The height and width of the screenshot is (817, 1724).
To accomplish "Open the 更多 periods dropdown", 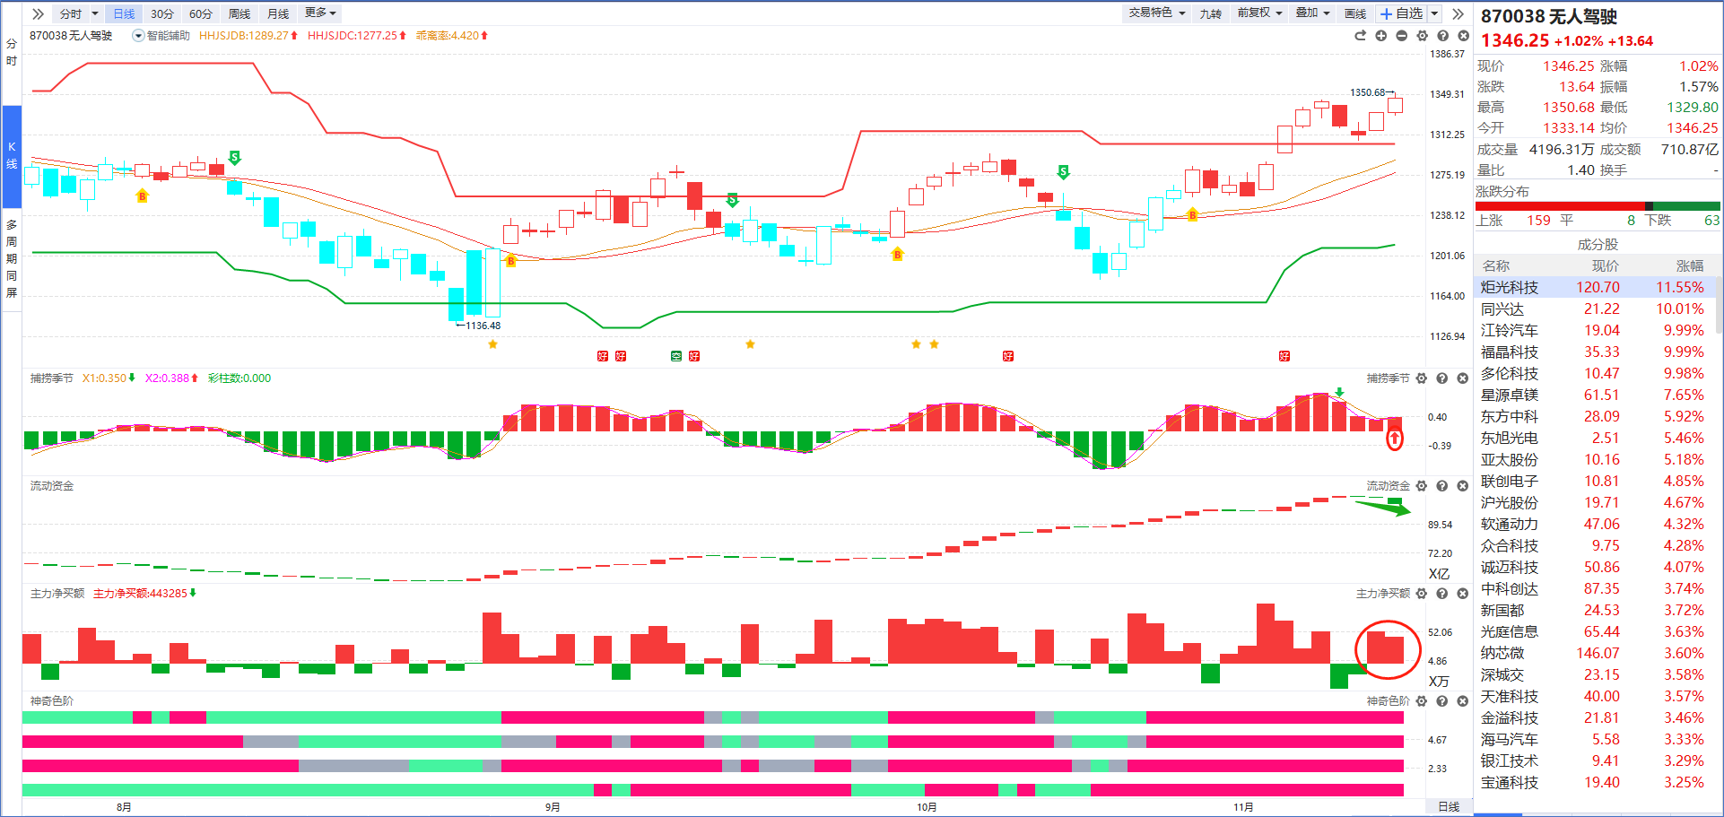I will [320, 13].
